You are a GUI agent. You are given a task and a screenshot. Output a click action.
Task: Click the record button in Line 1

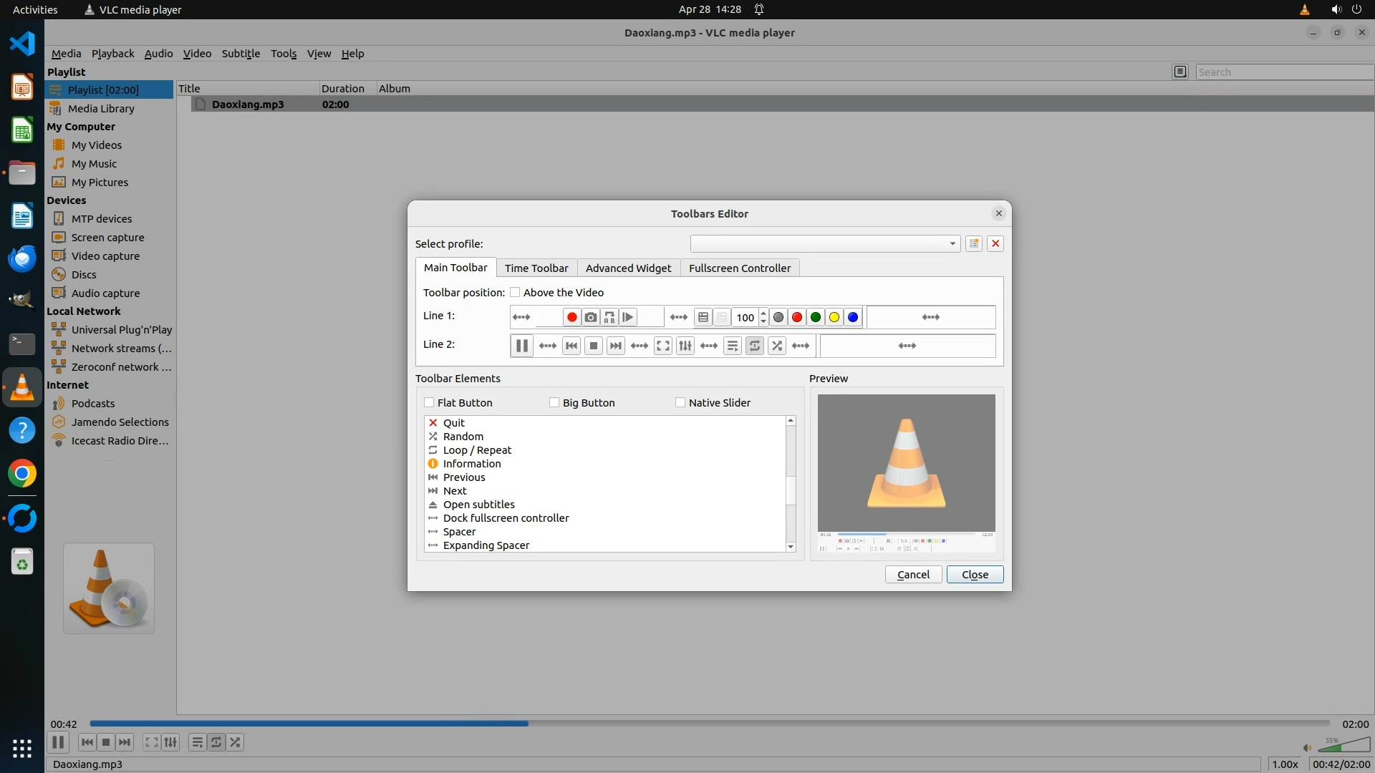(571, 317)
